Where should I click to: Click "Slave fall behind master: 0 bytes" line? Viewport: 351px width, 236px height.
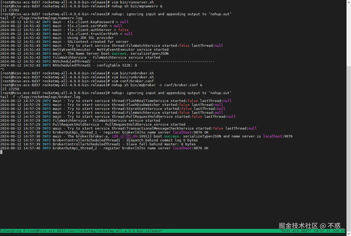tap(98, 144)
